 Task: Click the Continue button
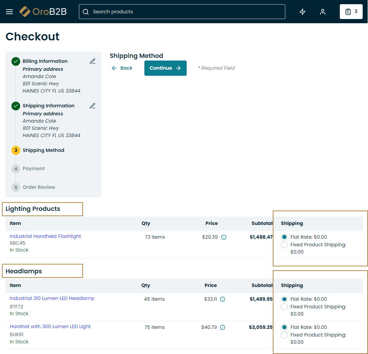pyautogui.click(x=165, y=68)
